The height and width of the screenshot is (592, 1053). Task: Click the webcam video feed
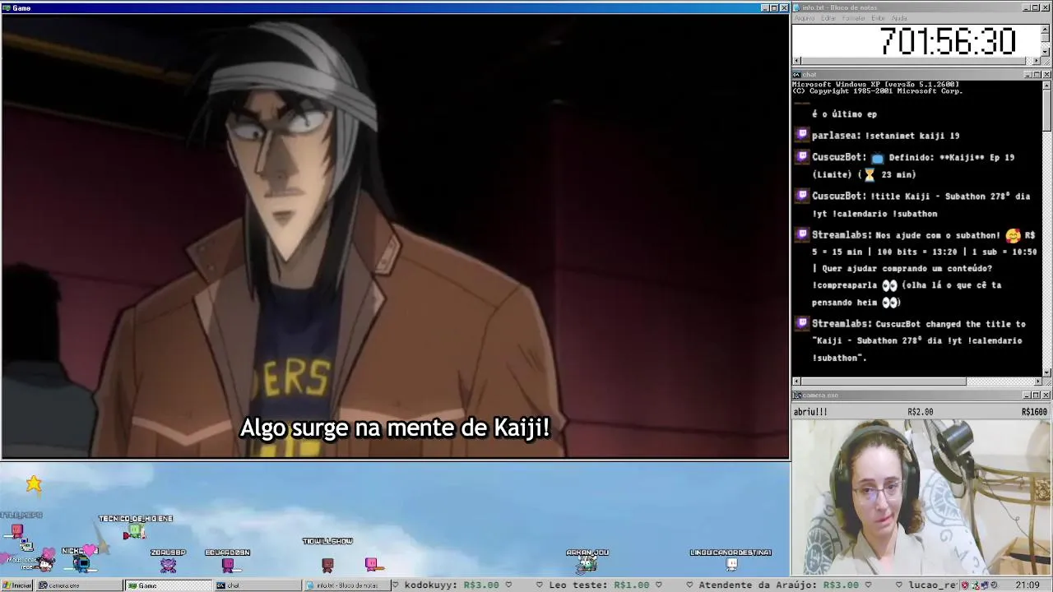point(921,497)
